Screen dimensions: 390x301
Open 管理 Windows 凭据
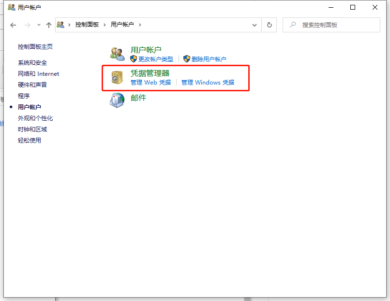pyautogui.click(x=206, y=82)
